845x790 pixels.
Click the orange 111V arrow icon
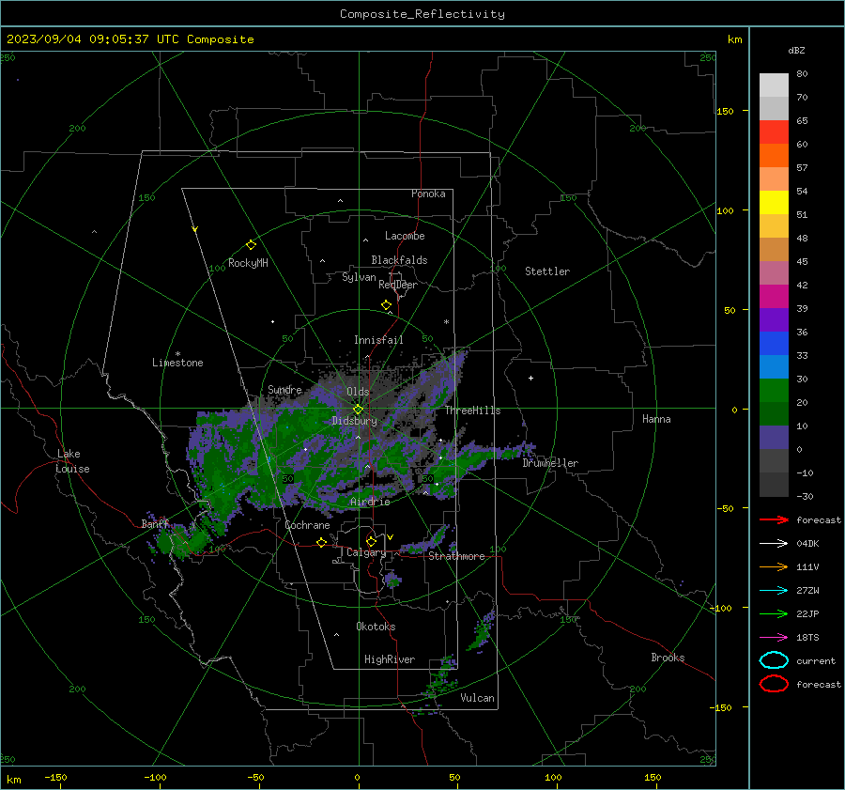click(x=774, y=566)
